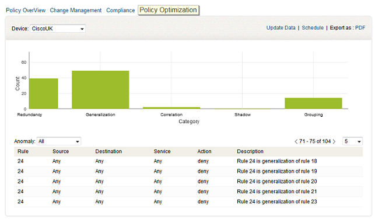Click the Shadow category label
This screenshot has height=219, width=375.
[x=243, y=115]
